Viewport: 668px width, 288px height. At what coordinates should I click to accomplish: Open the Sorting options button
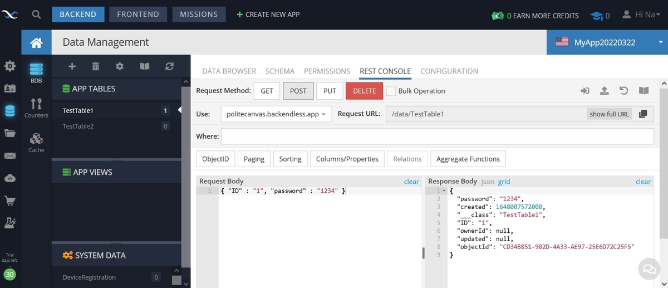(x=290, y=159)
